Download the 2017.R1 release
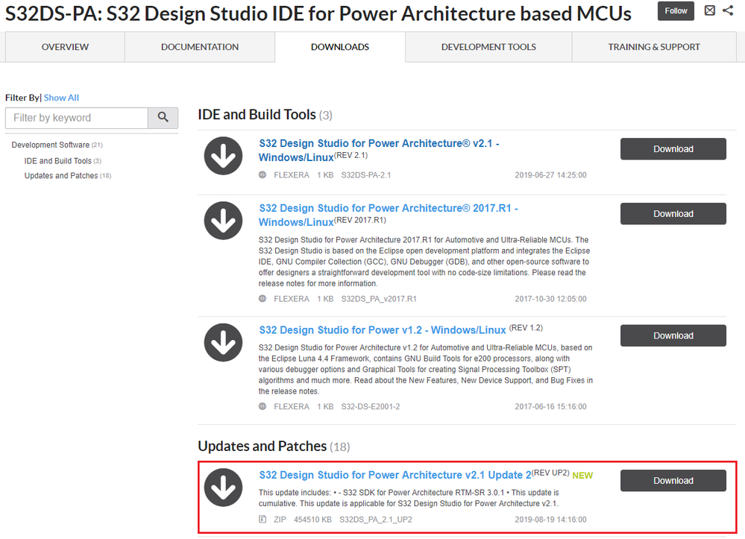Viewport: 745px width, 539px height. (673, 214)
